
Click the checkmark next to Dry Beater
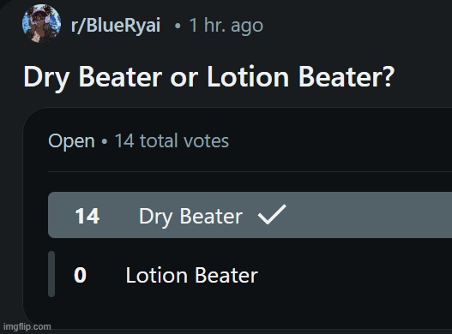(x=272, y=214)
